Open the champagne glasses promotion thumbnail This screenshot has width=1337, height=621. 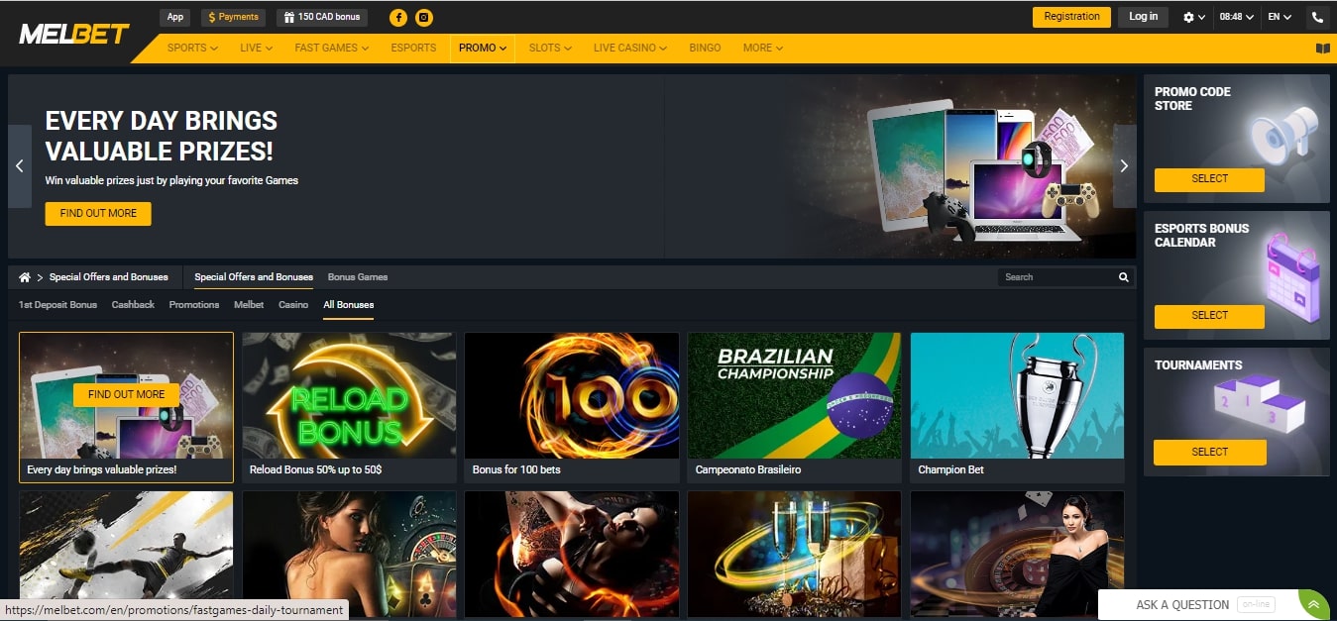[x=795, y=555]
